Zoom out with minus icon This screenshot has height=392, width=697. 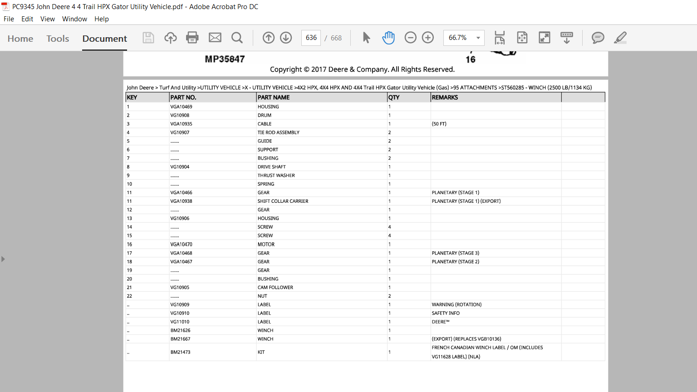(x=410, y=38)
